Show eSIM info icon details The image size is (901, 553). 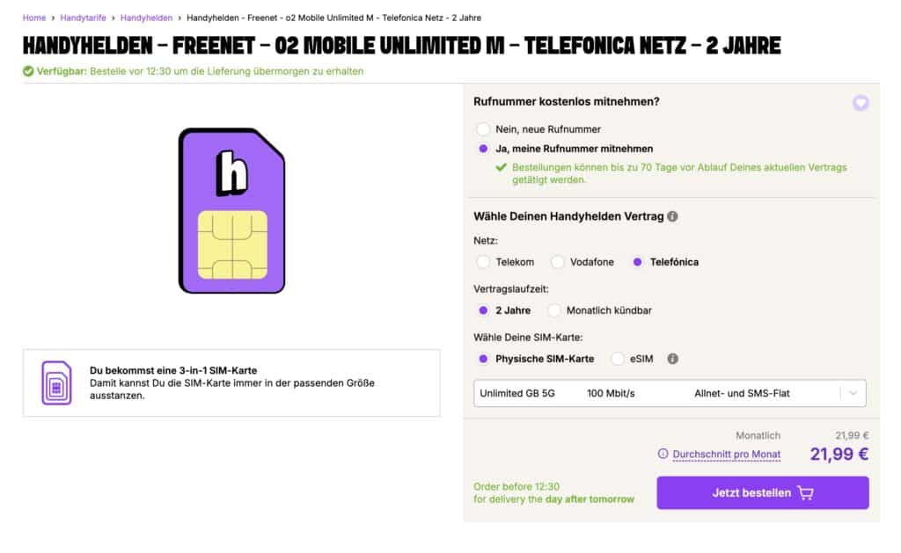[x=672, y=359]
